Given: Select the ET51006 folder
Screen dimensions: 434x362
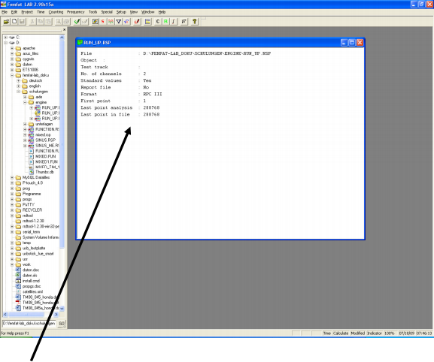Looking at the screenshot, I should [30, 70].
